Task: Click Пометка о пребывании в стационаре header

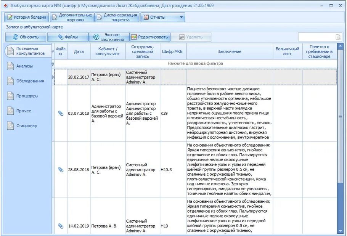Action: (x=320, y=51)
